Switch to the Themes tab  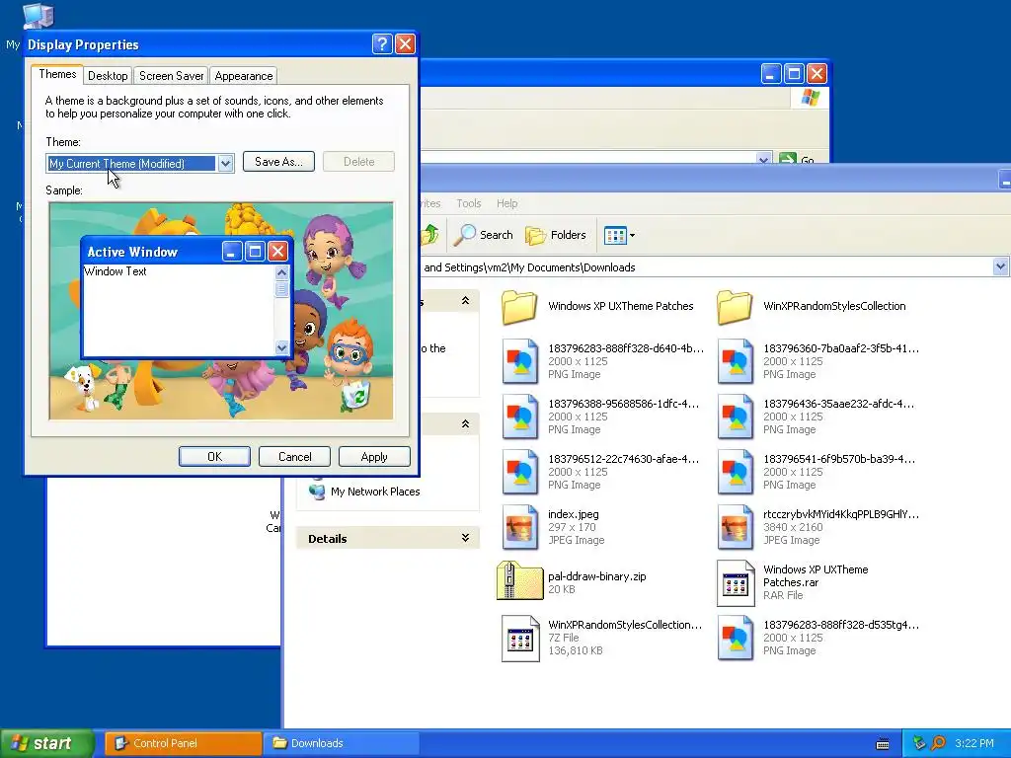pos(57,74)
